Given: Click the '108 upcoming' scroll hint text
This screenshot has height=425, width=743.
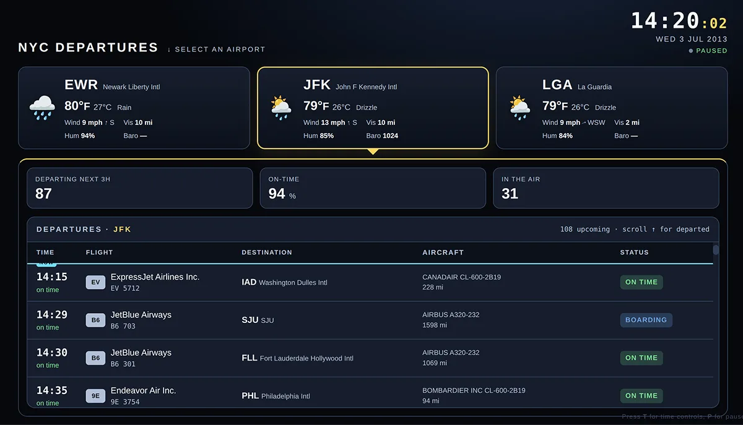Looking at the screenshot, I should 635,230.
